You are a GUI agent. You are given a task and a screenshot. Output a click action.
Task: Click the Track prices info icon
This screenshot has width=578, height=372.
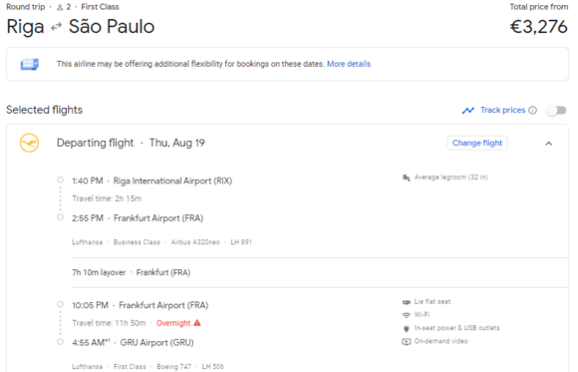[533, 110]
